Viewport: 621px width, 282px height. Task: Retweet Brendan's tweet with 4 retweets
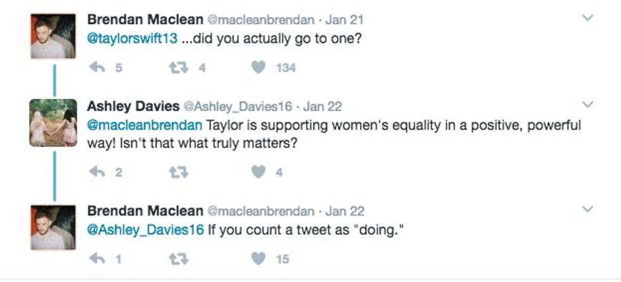tap(179, 68)
